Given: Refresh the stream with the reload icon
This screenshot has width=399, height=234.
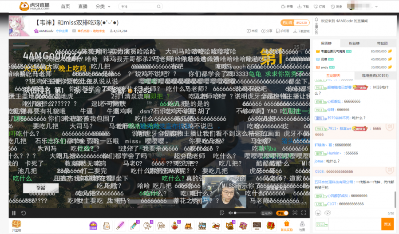Looking at the screenshot, I should click(24, 213).
